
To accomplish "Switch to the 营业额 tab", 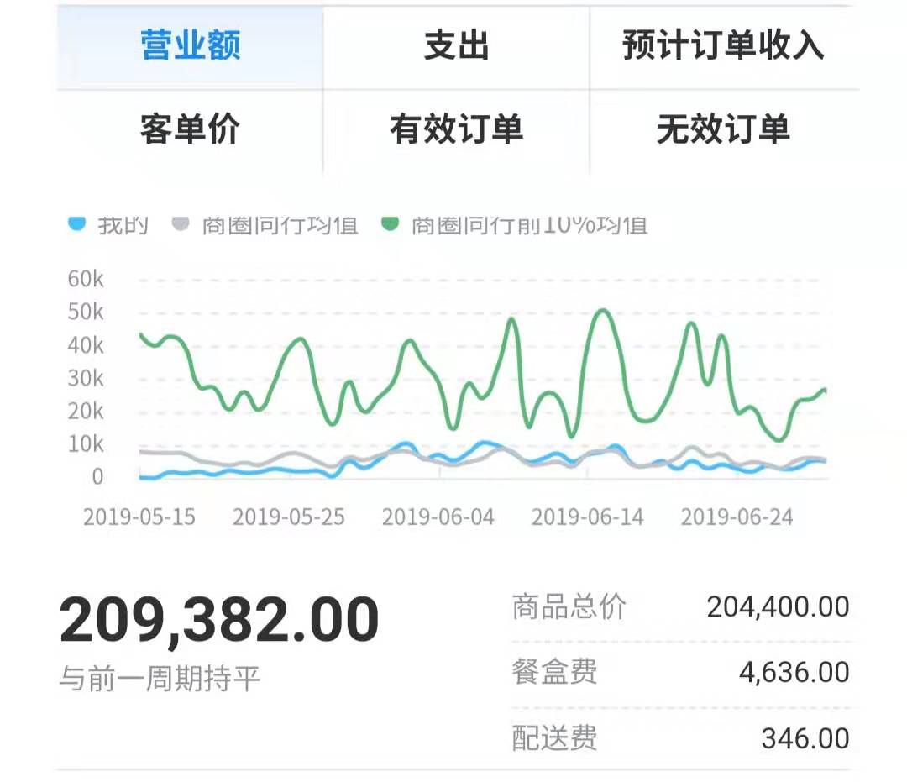I will [x=189, y=46].
